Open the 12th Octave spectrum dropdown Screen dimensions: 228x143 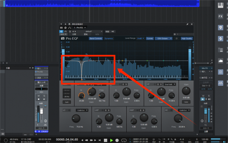click(164, 38)
